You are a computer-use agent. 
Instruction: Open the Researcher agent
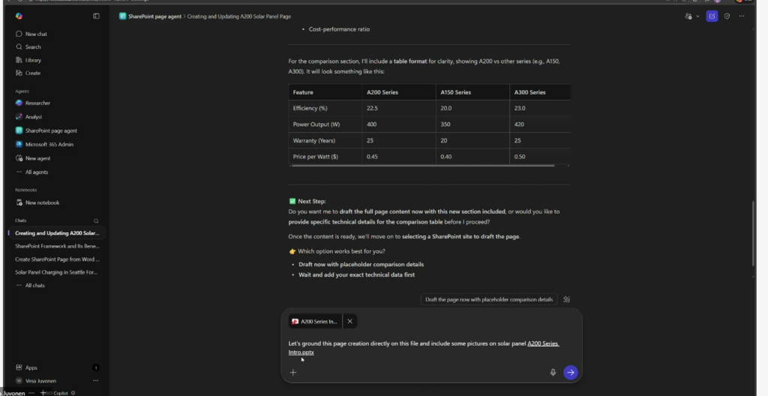(37, 103)
